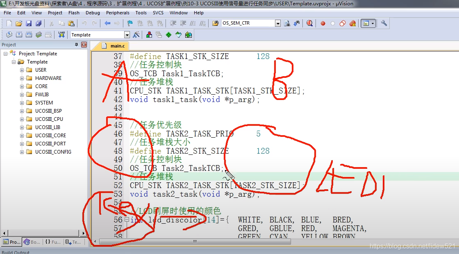The width and height of the screenshot is (459, 254).
Task: Expand the HARDWARE folder
Action: (22, 78)
